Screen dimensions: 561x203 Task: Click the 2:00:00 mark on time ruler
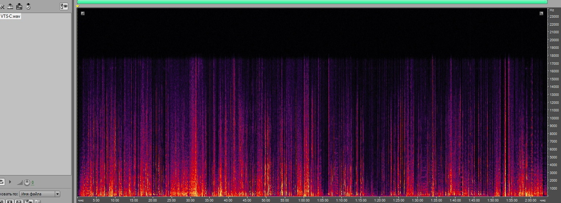point(531,200)
